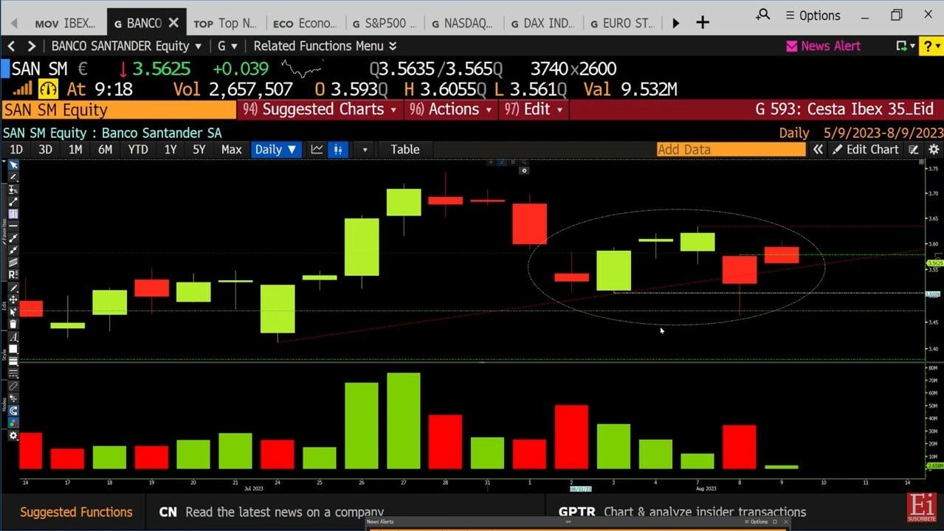Click the trash delete annotation icon
Image resolution: width=944 pixels, height=531 pixels.
(x=13, y=323)
